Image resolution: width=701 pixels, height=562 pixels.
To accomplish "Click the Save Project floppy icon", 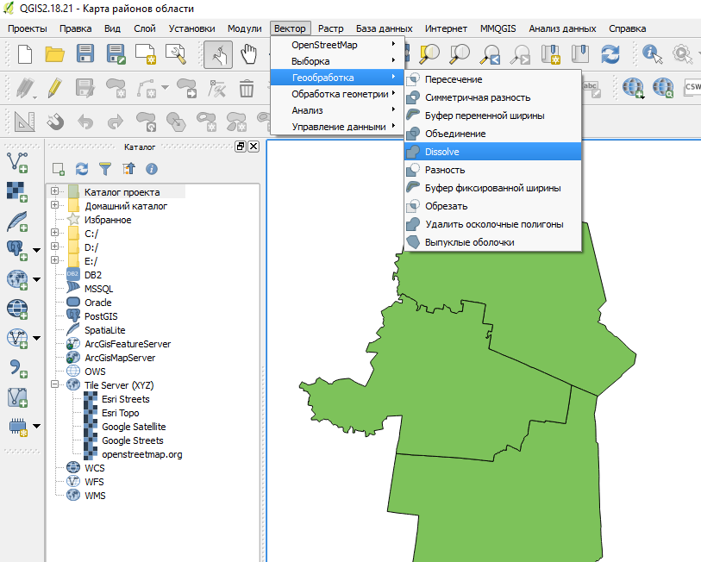I will (85, 55).
